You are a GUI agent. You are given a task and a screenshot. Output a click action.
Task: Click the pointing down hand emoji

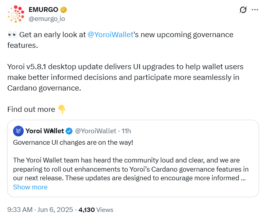point(61,109)
